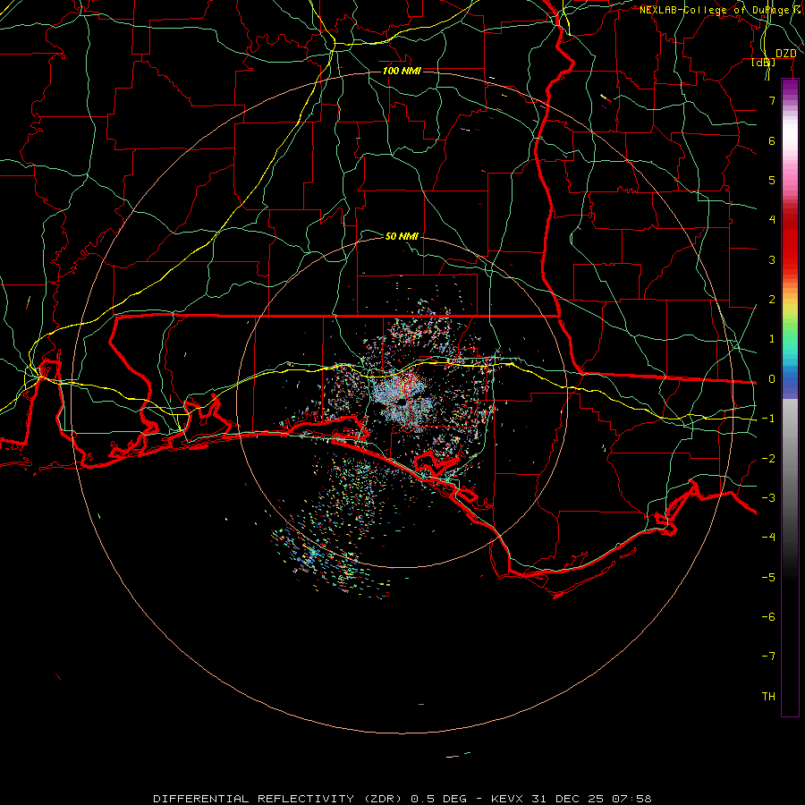Click the radar site center in the echoes

pos(402,403)
